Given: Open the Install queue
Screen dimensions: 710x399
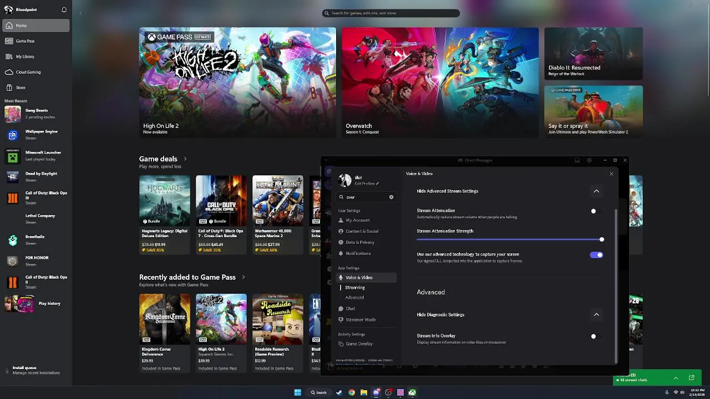Looking at the screenshot, I should coord(36,370).
